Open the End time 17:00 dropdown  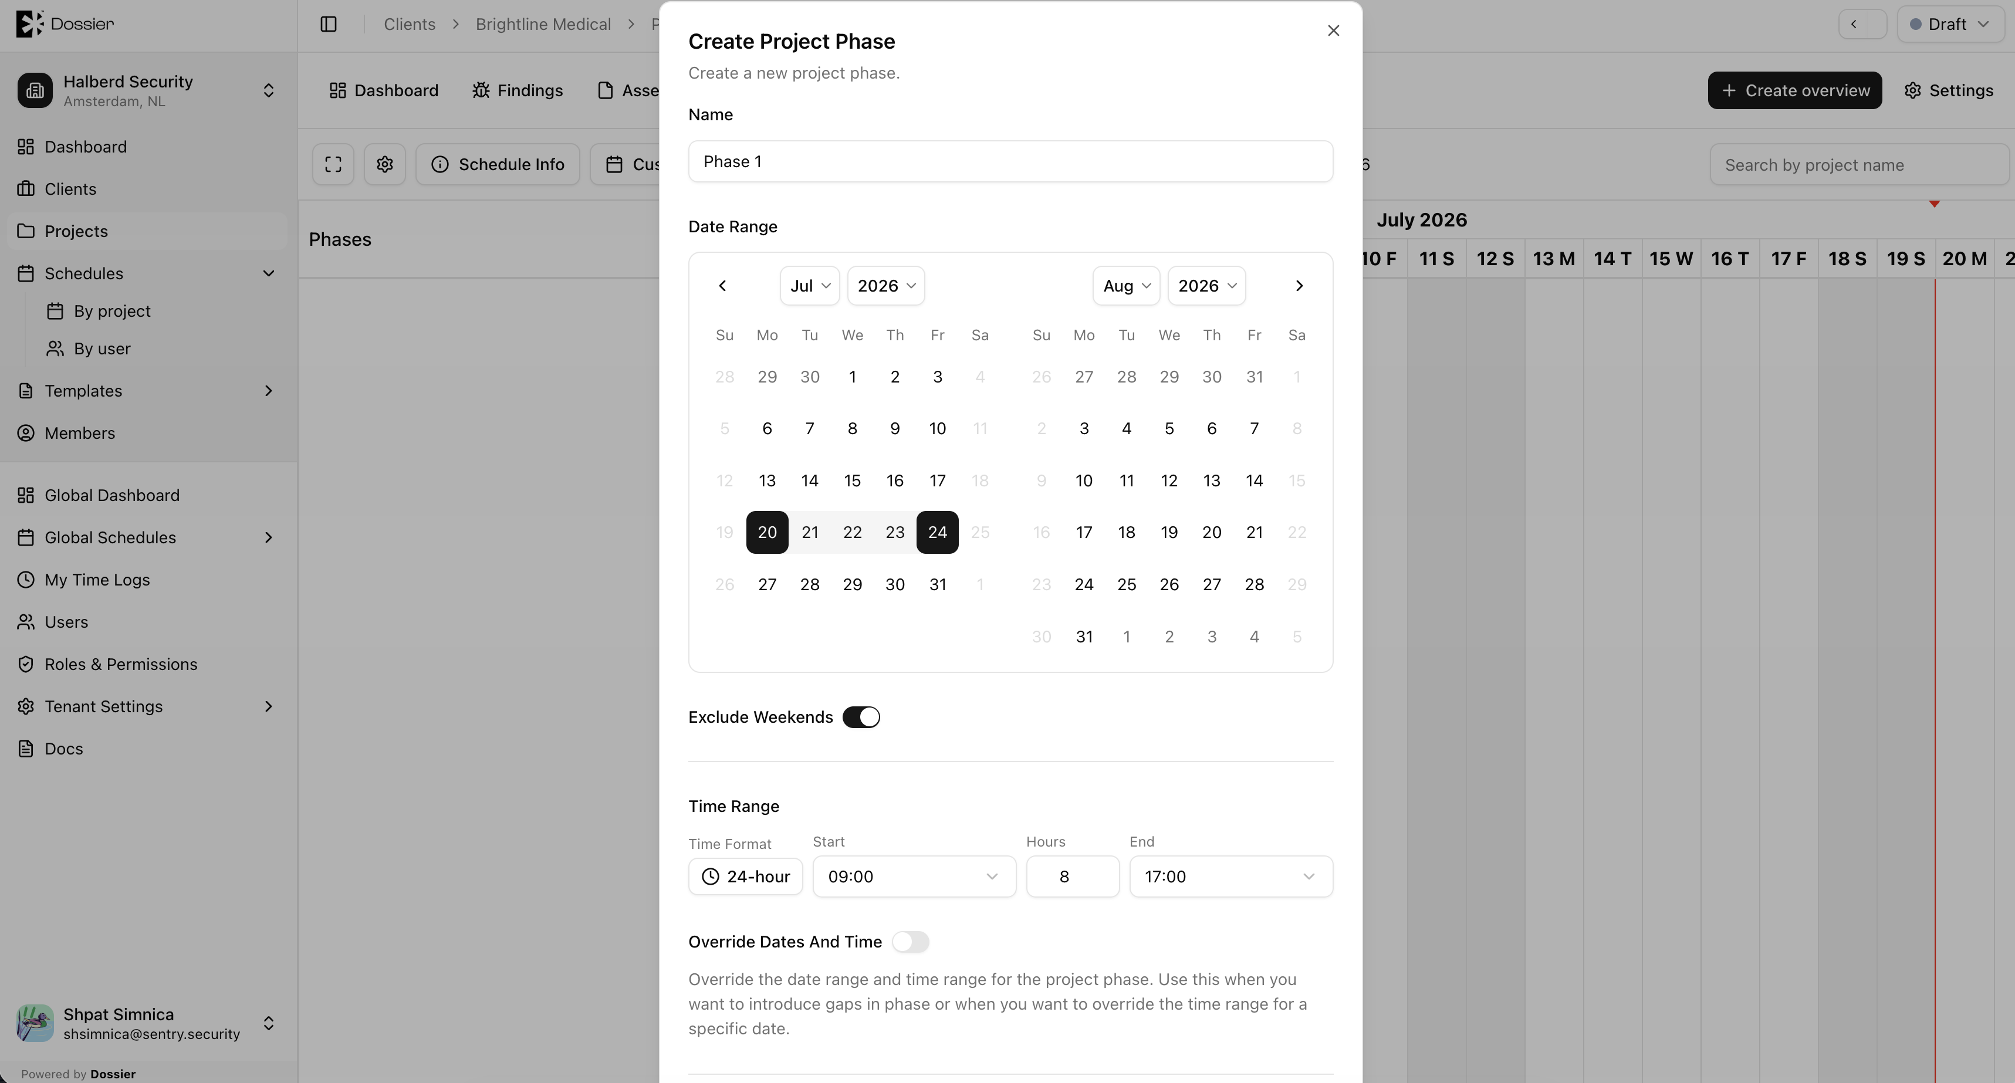[x=1230, y=876]
